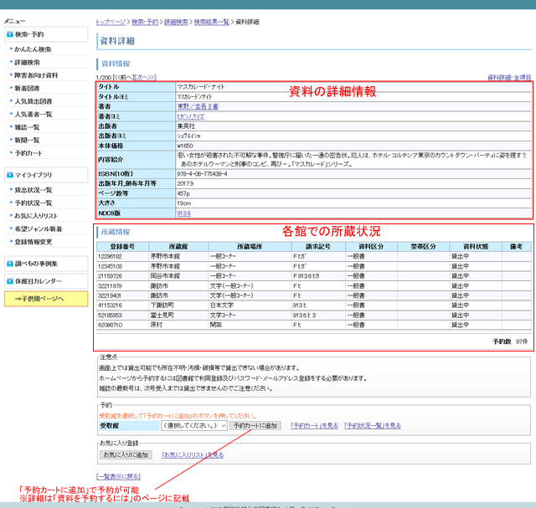Open 雑誌一覧 menu item

coord(27,127)
